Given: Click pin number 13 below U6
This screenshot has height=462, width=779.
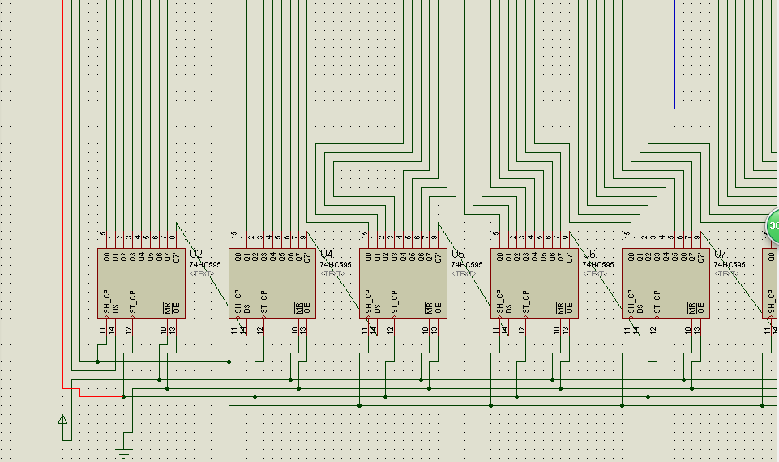Looking at the screenshot, I should point(566,330).
